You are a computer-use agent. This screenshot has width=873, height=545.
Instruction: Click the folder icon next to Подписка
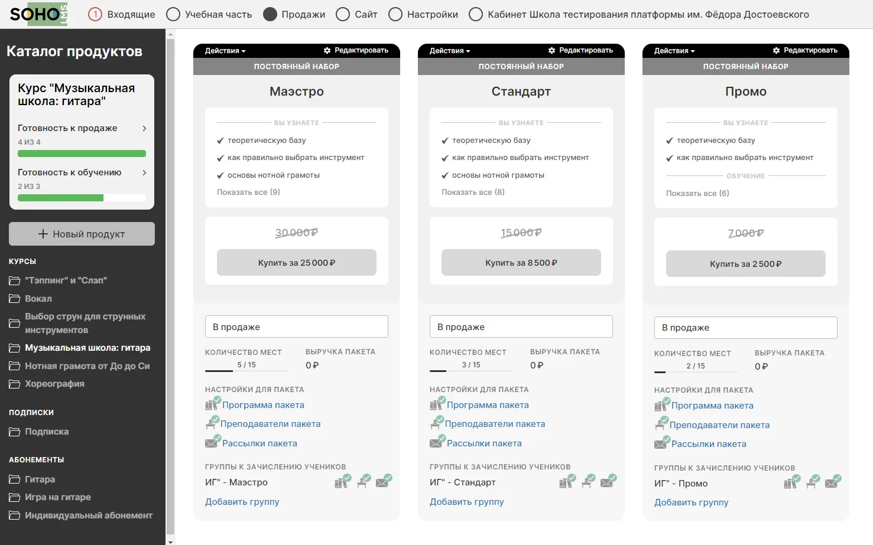tap(14, 432)
